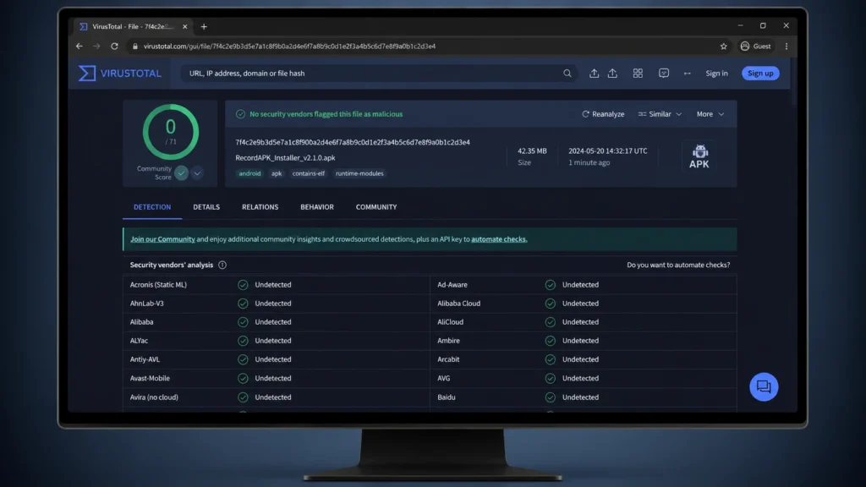
Task: Click the Reanalyze button
Action: click(x=603, y=114)
